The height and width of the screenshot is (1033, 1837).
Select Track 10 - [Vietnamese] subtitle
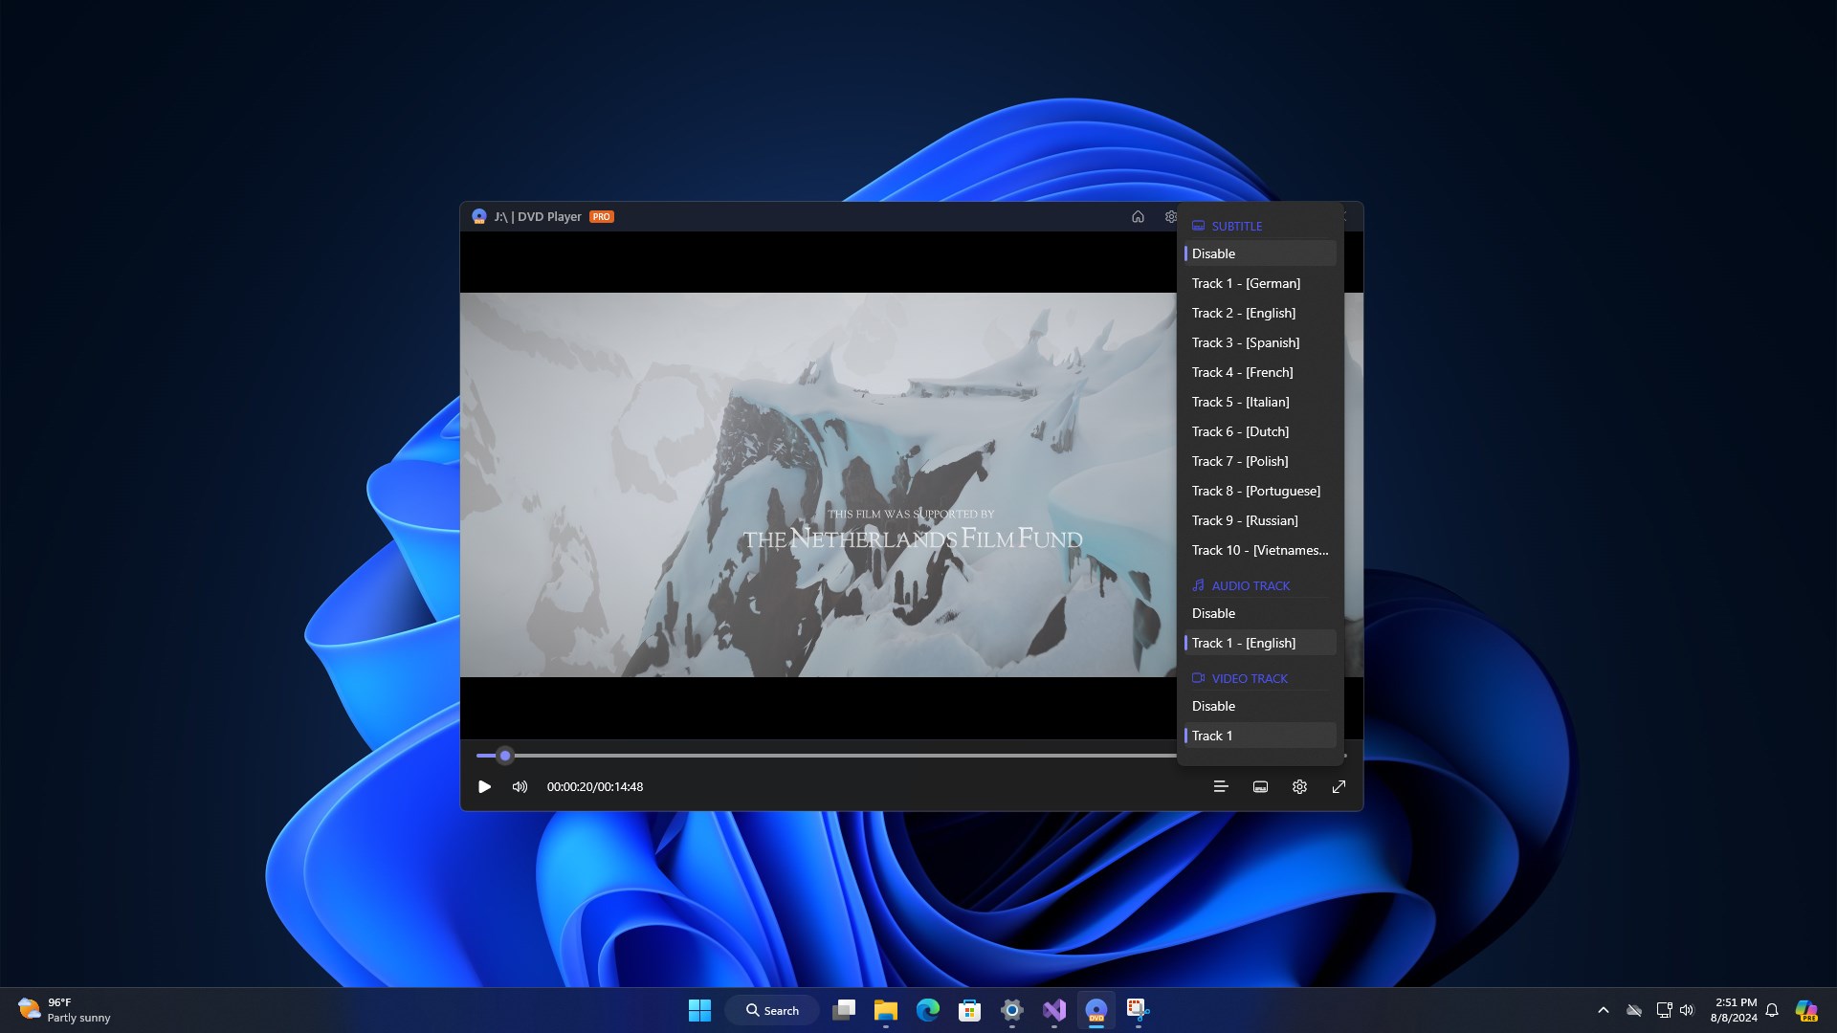point(1259,550)
